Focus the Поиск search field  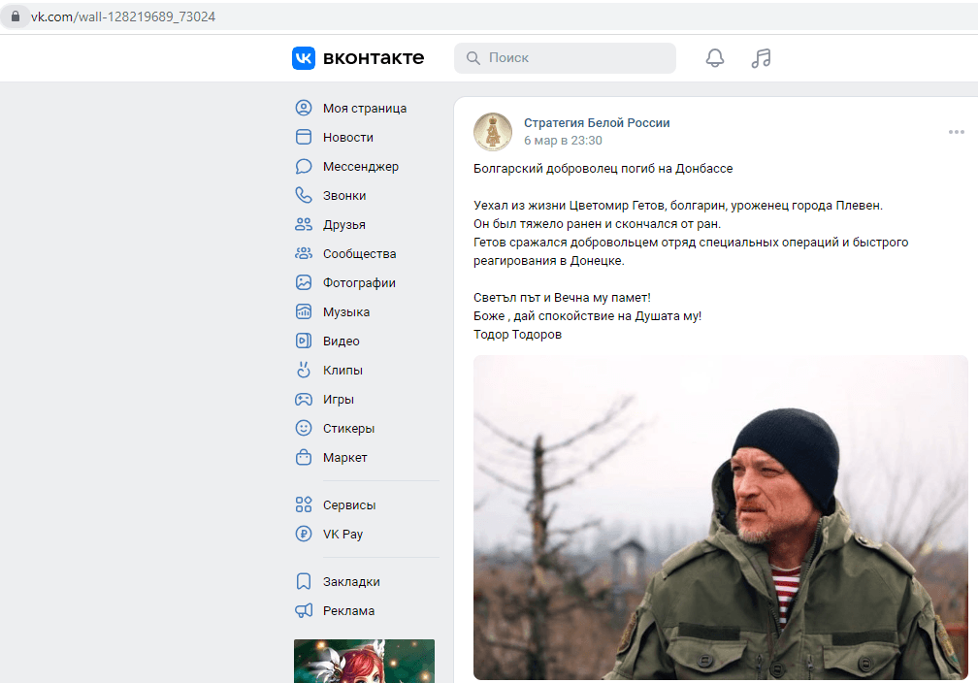click(565, 58)
